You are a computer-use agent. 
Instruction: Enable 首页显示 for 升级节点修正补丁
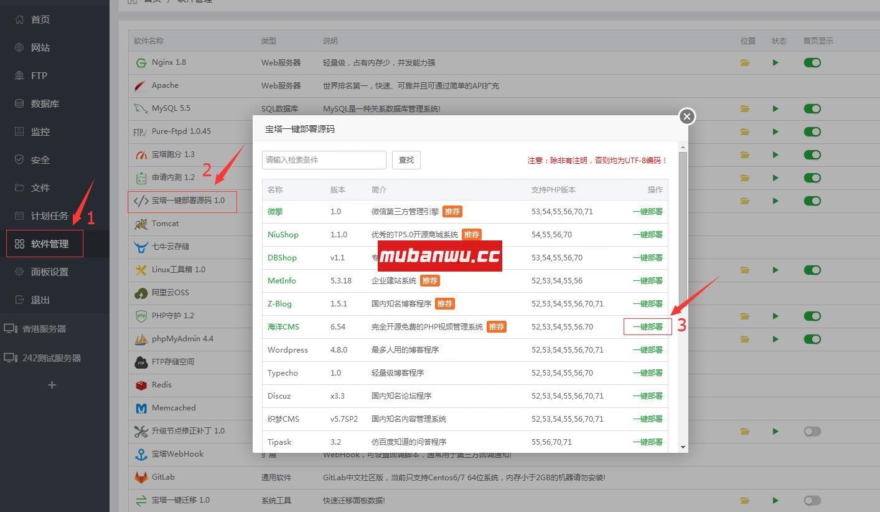click(812, 431)
